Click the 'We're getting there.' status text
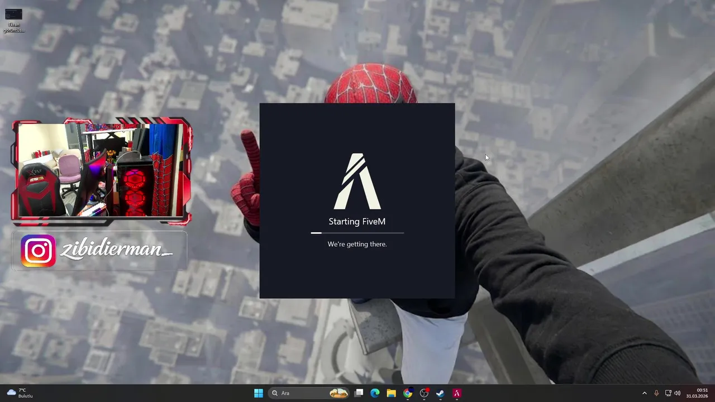 pyautogui.click(x=357, y=244)
